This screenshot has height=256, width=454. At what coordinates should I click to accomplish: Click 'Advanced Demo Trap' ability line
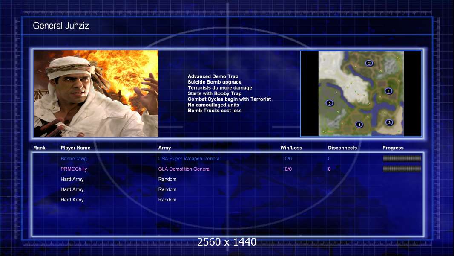click(213, 76)
